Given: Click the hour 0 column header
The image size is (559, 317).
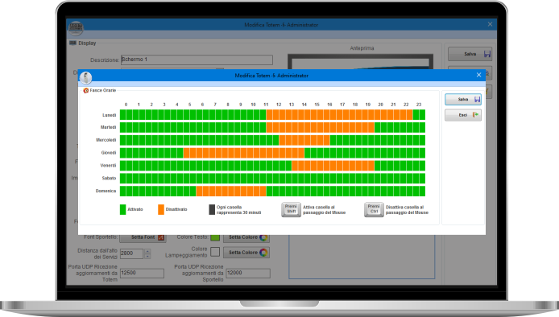Looking at the screenshot, I should coord(126,105).
